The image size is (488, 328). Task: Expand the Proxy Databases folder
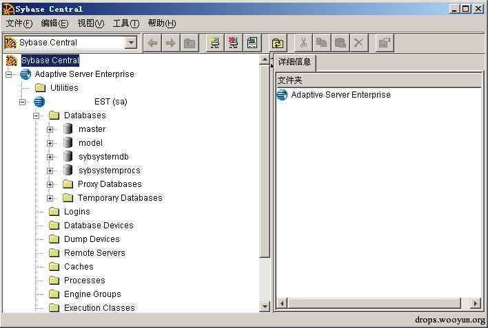(x=50, y=184)
